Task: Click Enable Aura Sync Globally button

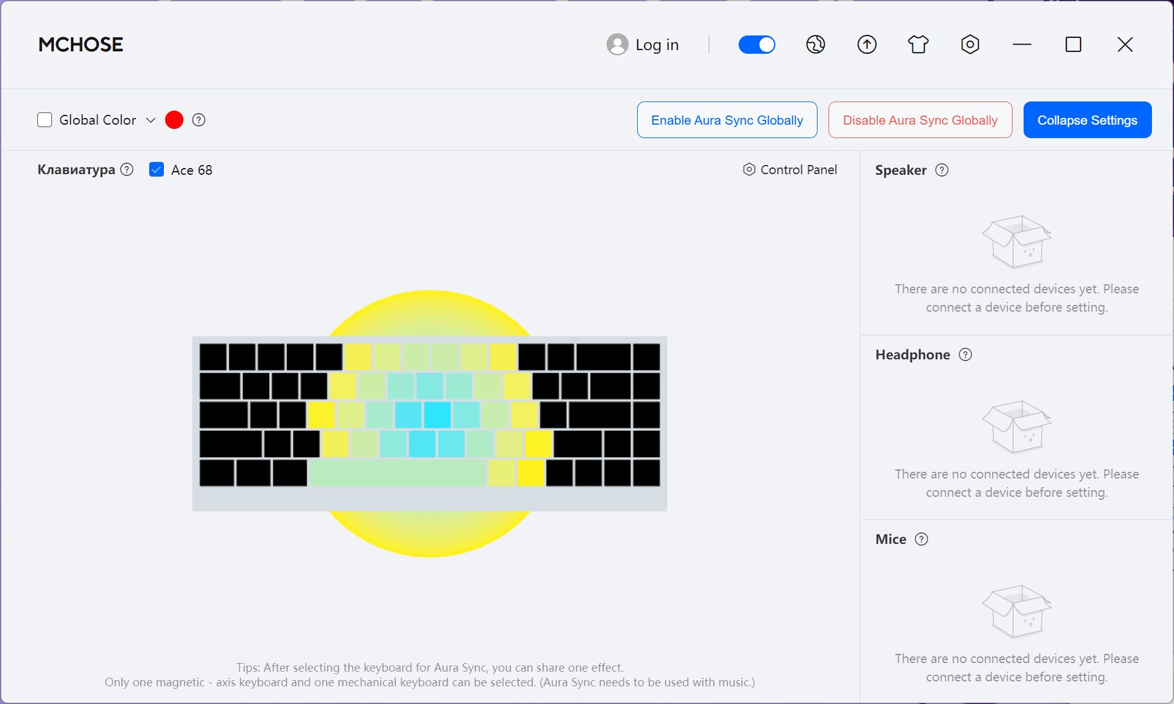Action: tap(727, 120)
